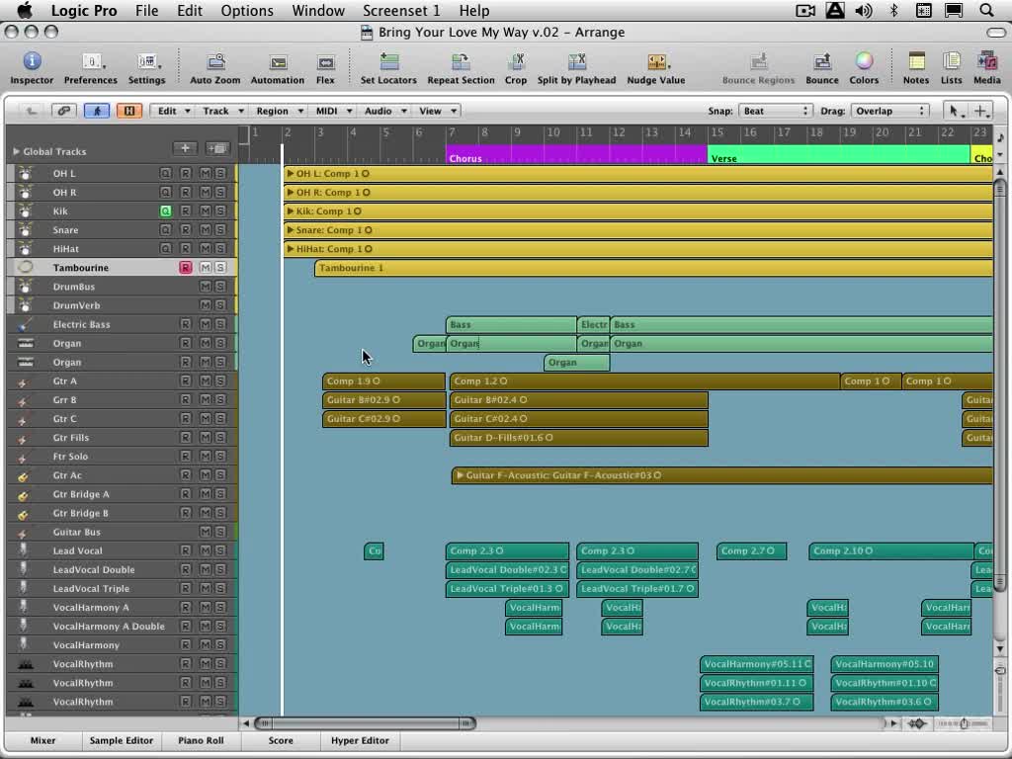Toggle record enable on Tambourine track
The image size is (1012, 759).
(x=185, y=267)
